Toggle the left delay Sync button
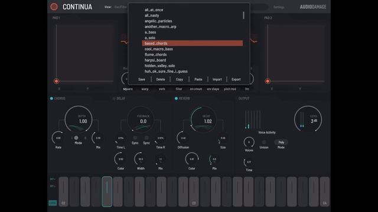Viewport: 378px width, 212px height. pos(135,138)
